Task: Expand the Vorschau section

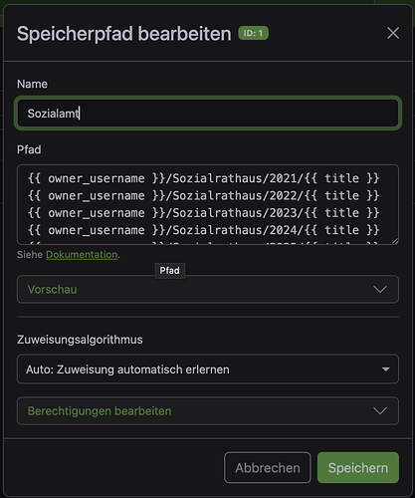Action: coord(208,290)
